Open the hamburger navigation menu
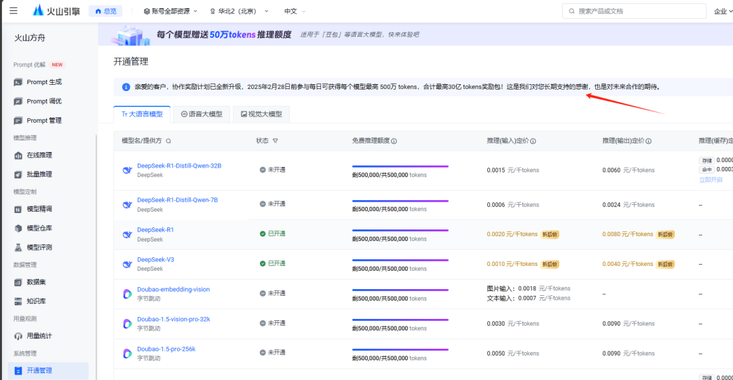733x380 pixels. pos(13,11)
